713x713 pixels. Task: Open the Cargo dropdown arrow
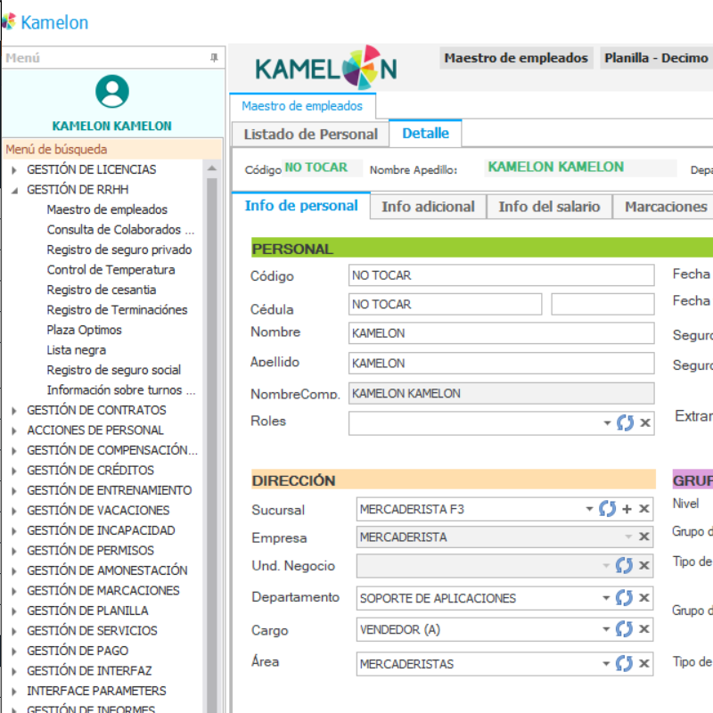click(x=606, y=630)
